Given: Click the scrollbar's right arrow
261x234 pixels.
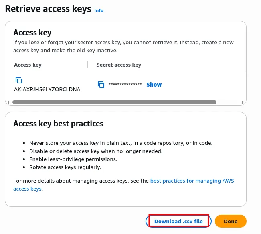Looking at the screenshot, I should click(243, 102).
